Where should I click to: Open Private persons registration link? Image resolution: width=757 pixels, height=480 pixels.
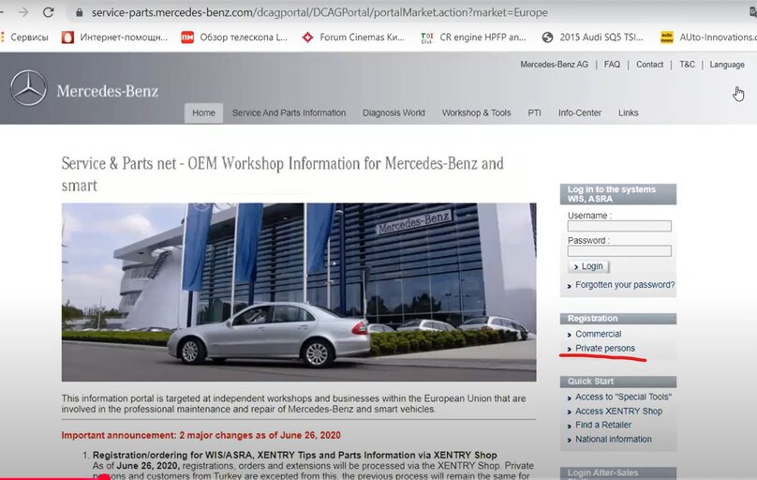pyautogui.click(x=605, y=348)
